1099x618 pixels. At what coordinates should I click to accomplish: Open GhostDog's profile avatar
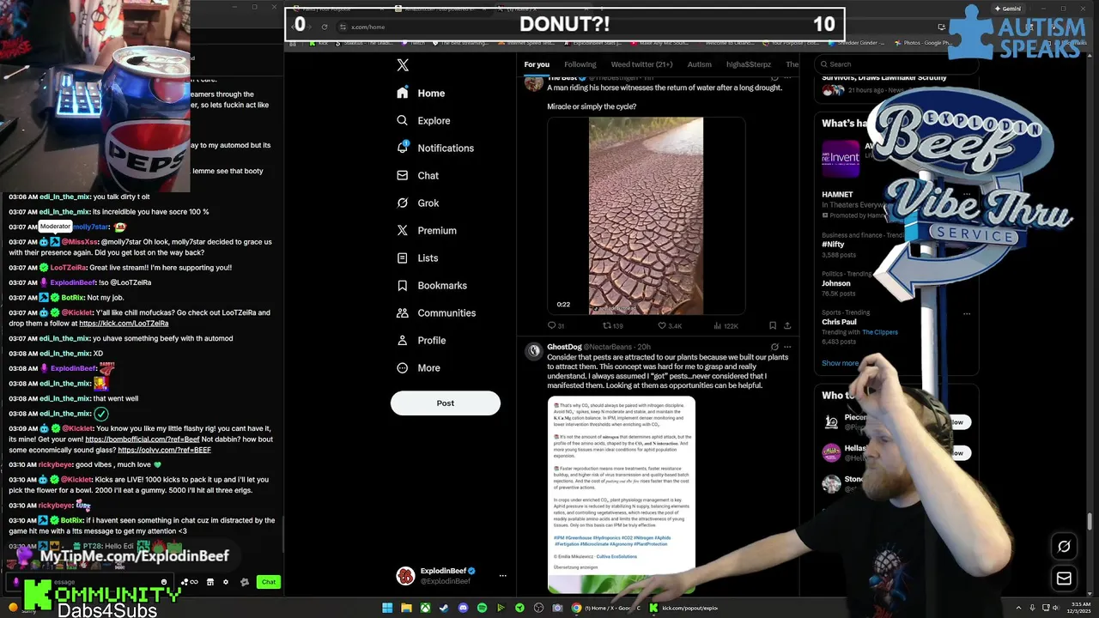[x=533, y=350]
